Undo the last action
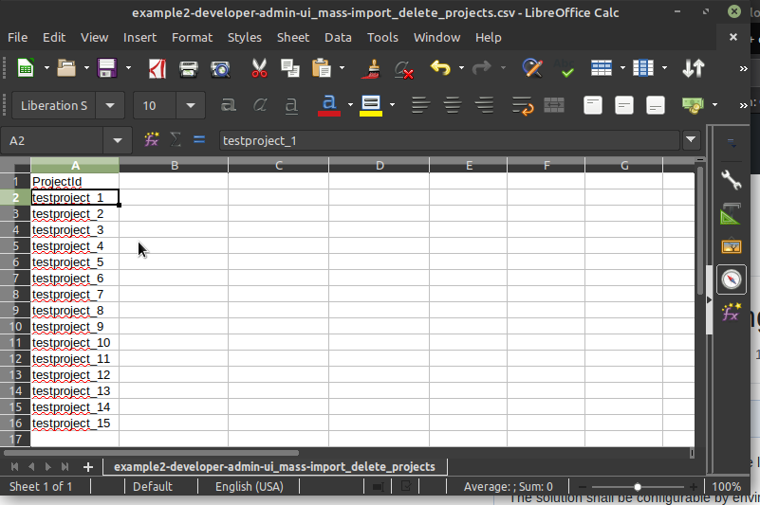 coord(440,68)
